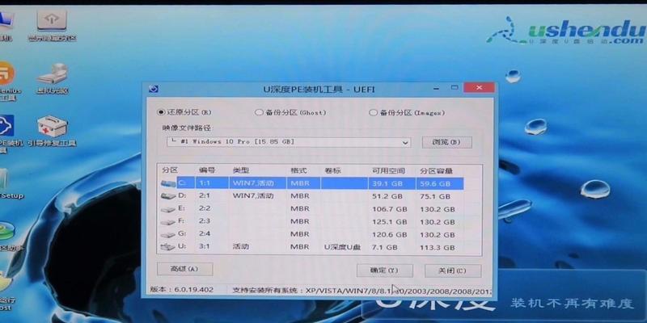Click the F: drive icon in partition list
Image resolution: width=647 pixels, height=323 pixels.
(x=167, y=221)
